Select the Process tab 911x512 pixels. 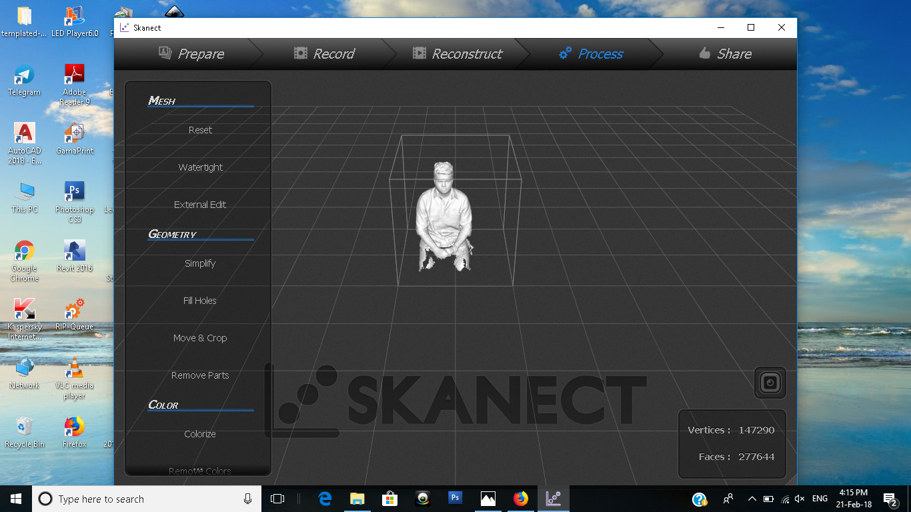(591, 54)
